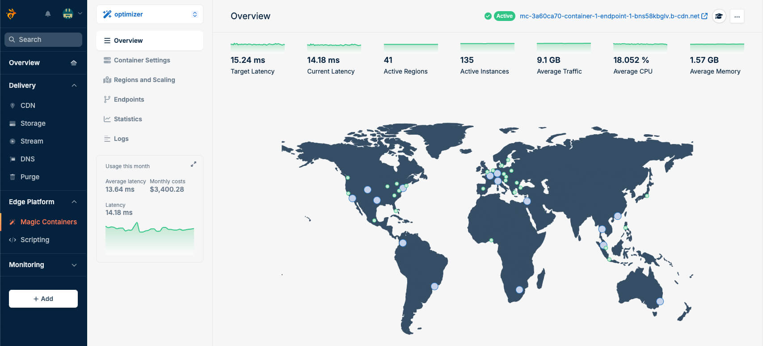Click the bunny logo in the sidebar
Viewport: 763px width, 346px height.
tap(12, 14)
